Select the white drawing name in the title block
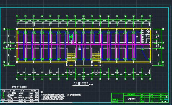 (x=132, y=99)
